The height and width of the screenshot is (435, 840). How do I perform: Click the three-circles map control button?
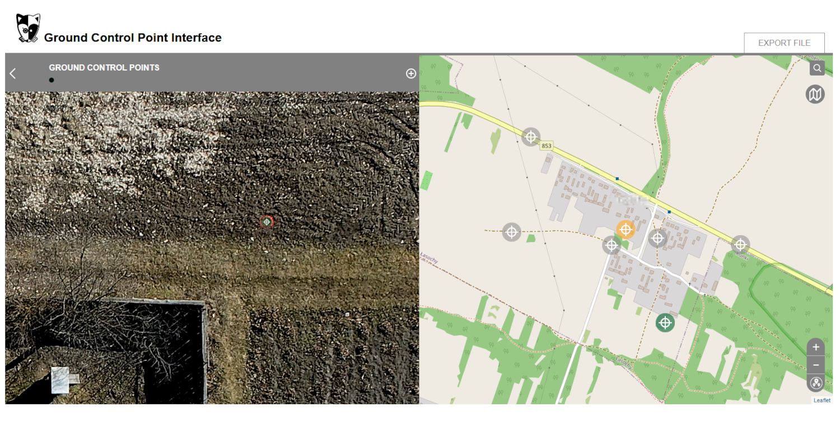(x=816, y=383)
